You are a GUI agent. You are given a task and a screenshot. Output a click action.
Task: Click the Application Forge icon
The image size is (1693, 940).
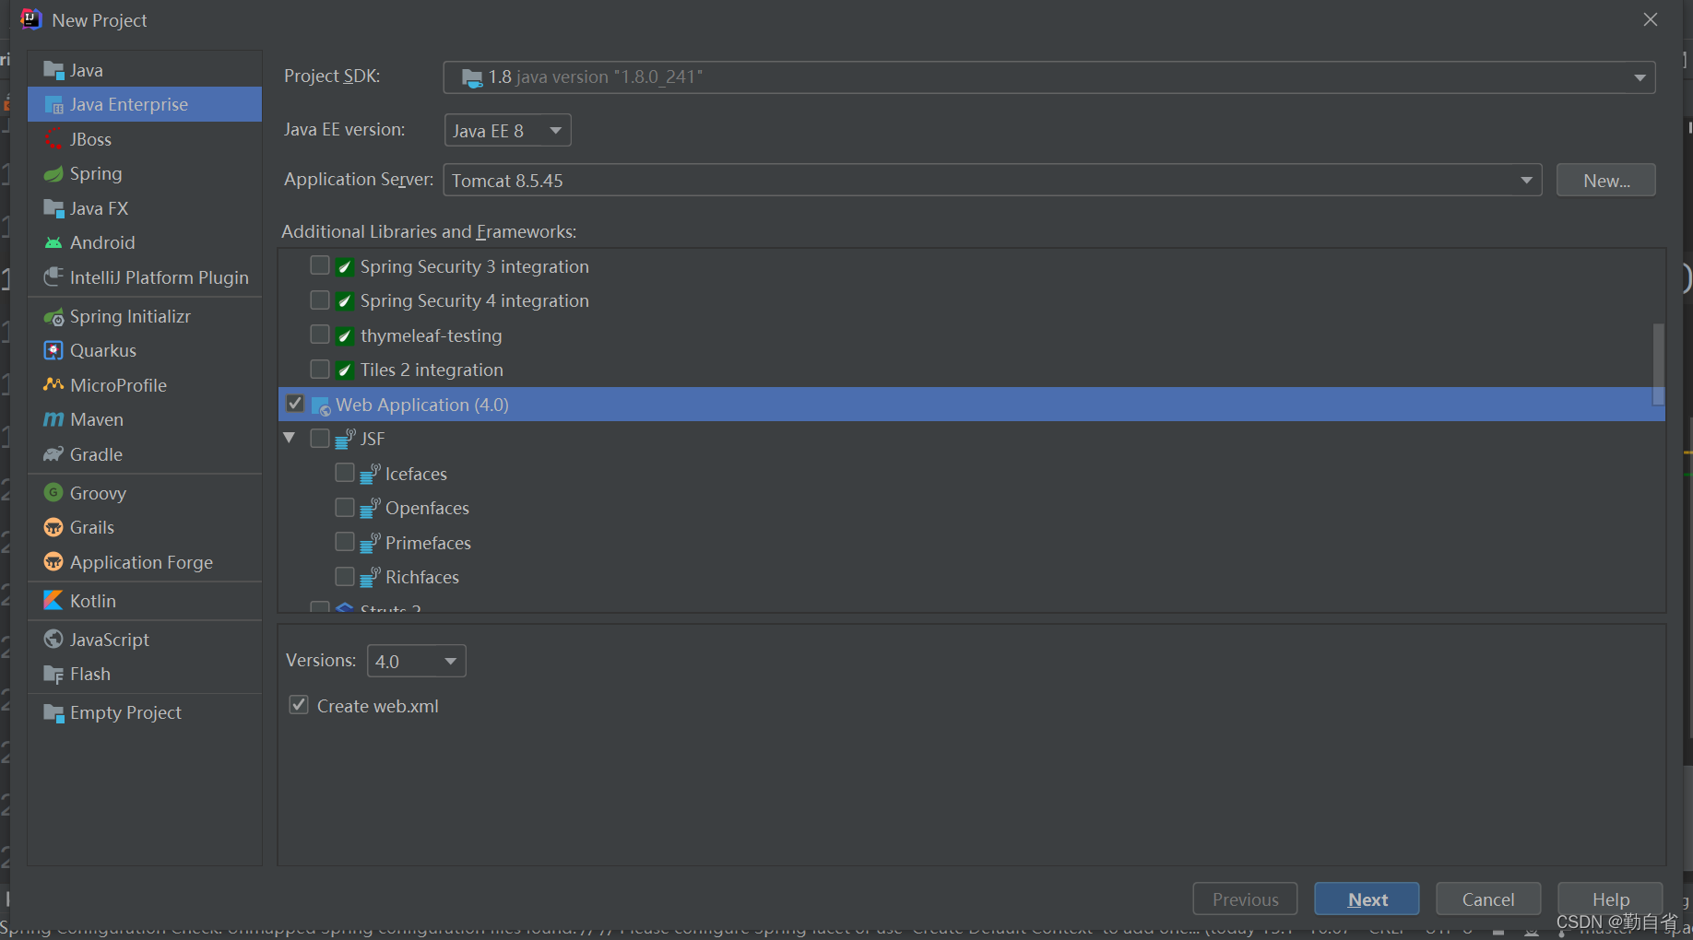pyautogui.click(x=53, y=562)
